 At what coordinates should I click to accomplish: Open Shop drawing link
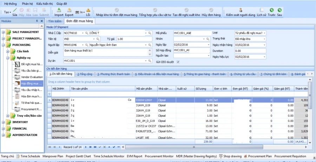pos(230,156)
